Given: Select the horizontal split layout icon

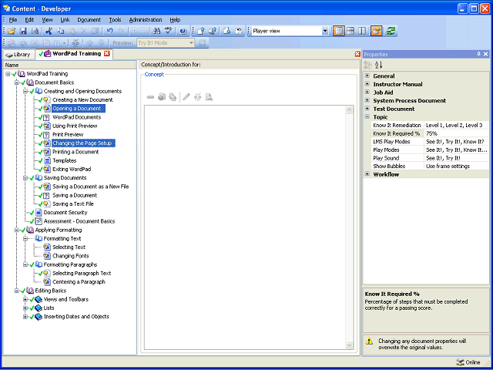Looking at the screenshot, I should click(350, 31).
